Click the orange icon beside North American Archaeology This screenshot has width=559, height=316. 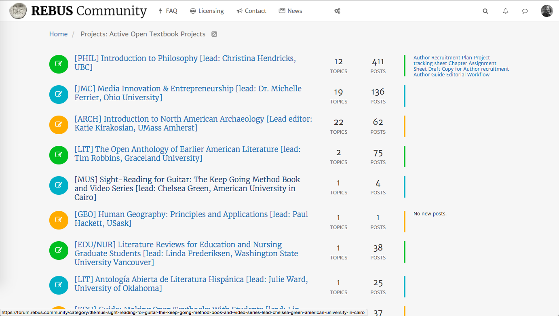(59, 124)
